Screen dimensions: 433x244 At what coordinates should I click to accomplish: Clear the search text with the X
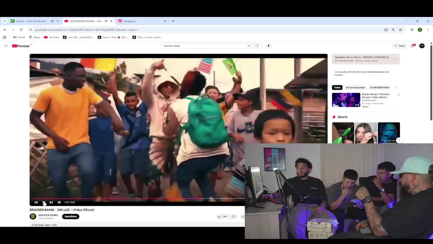coord(249,46)
